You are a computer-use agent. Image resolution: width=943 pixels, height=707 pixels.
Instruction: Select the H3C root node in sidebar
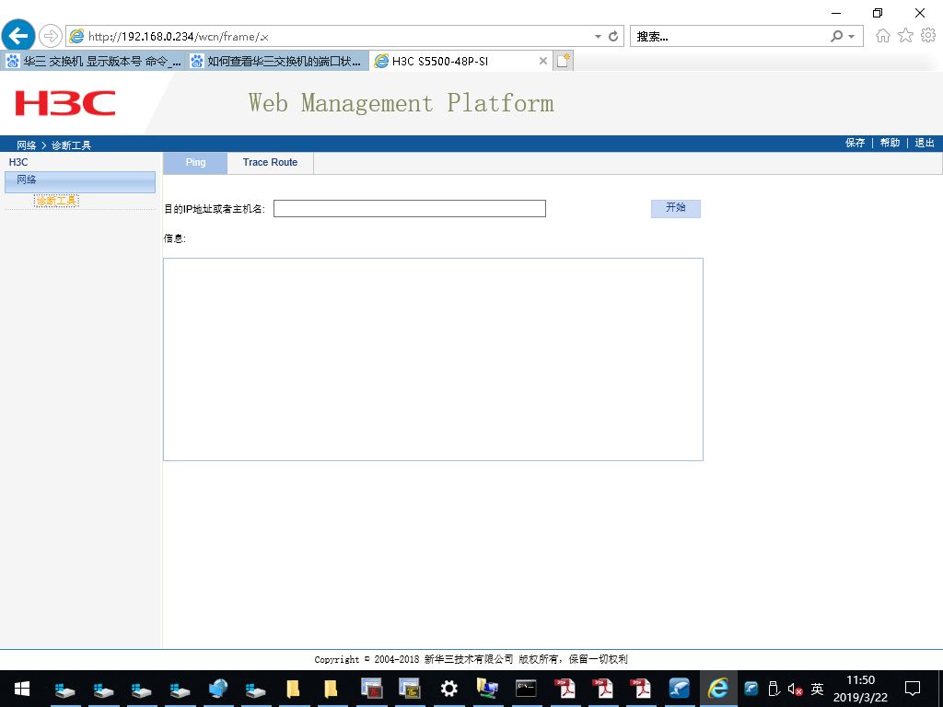tap(18, 162)
